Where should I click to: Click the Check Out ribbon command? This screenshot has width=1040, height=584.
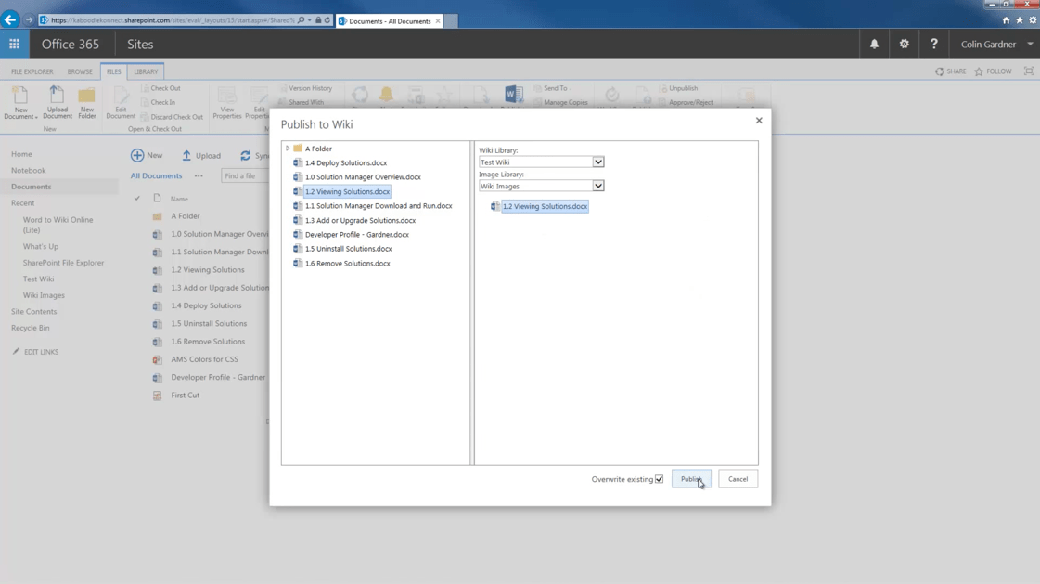tap(160, 88)
